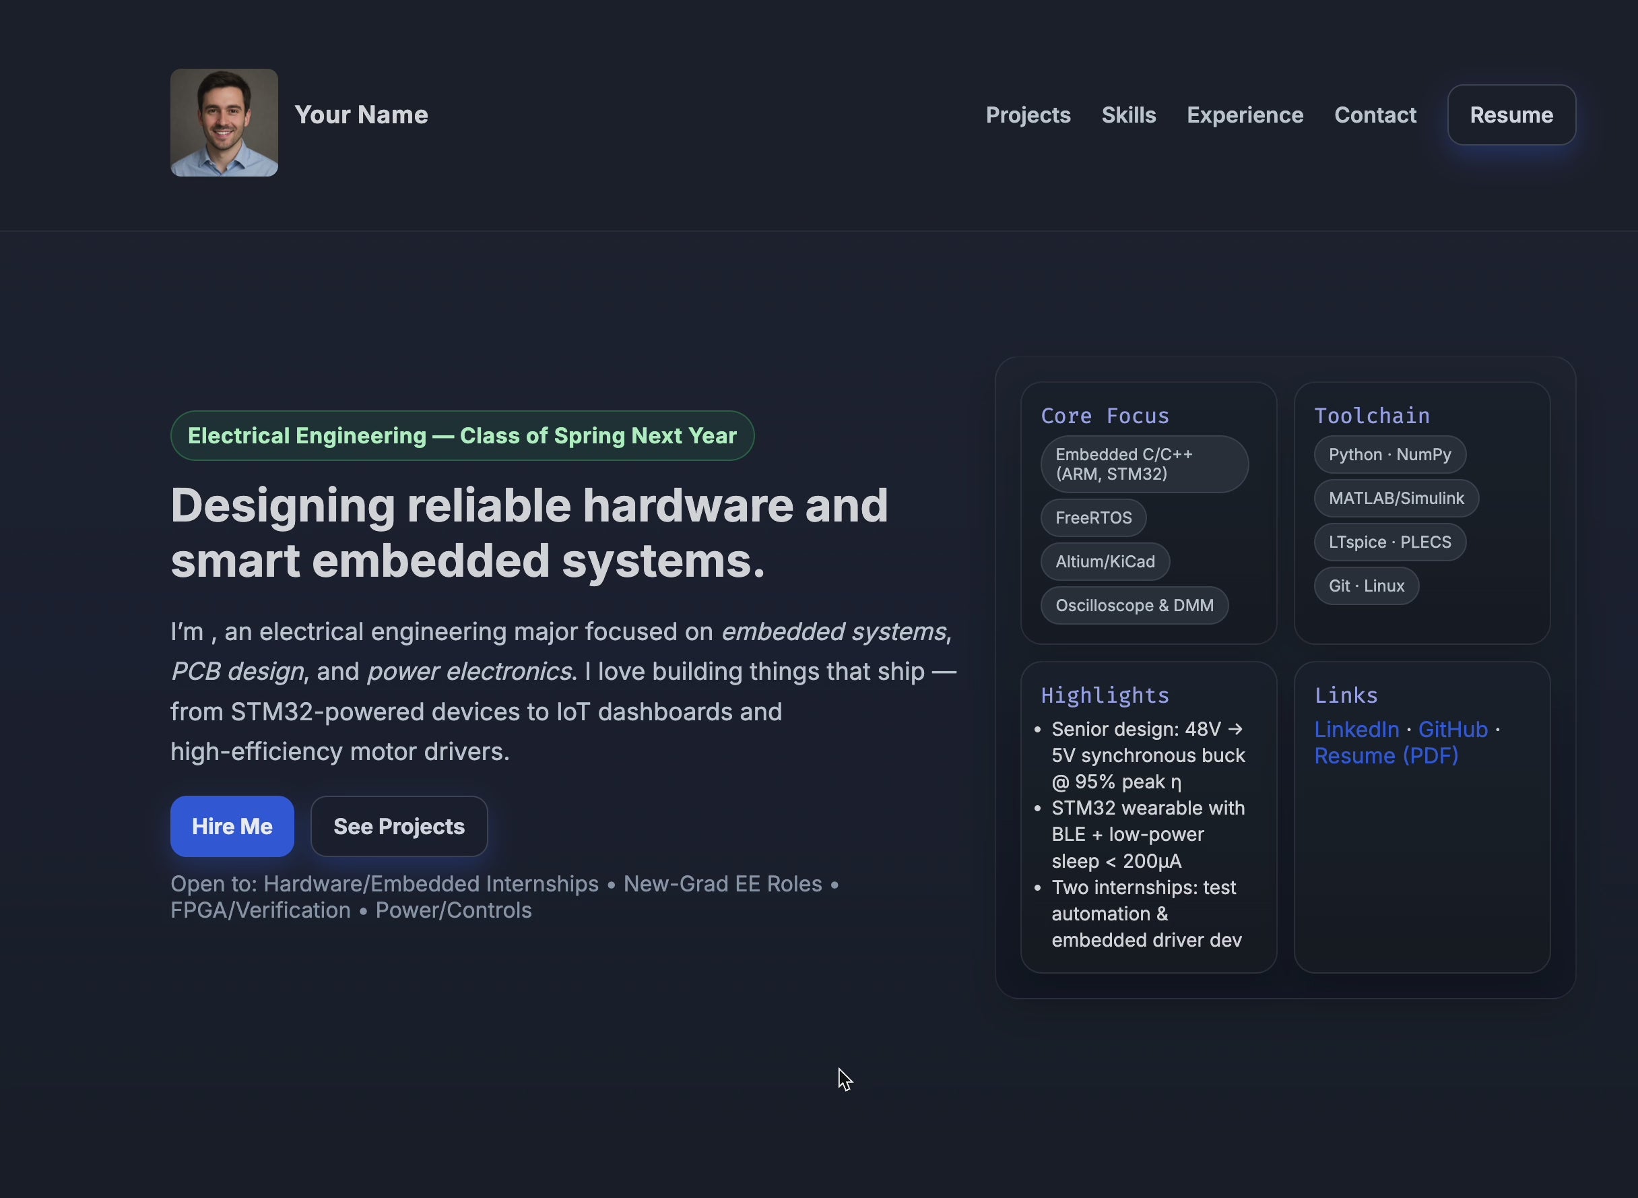The width and height of the screenshot is (1638, 1198).
Task: Select the Altium/KiCad chip
Action: click(1105, 561)
